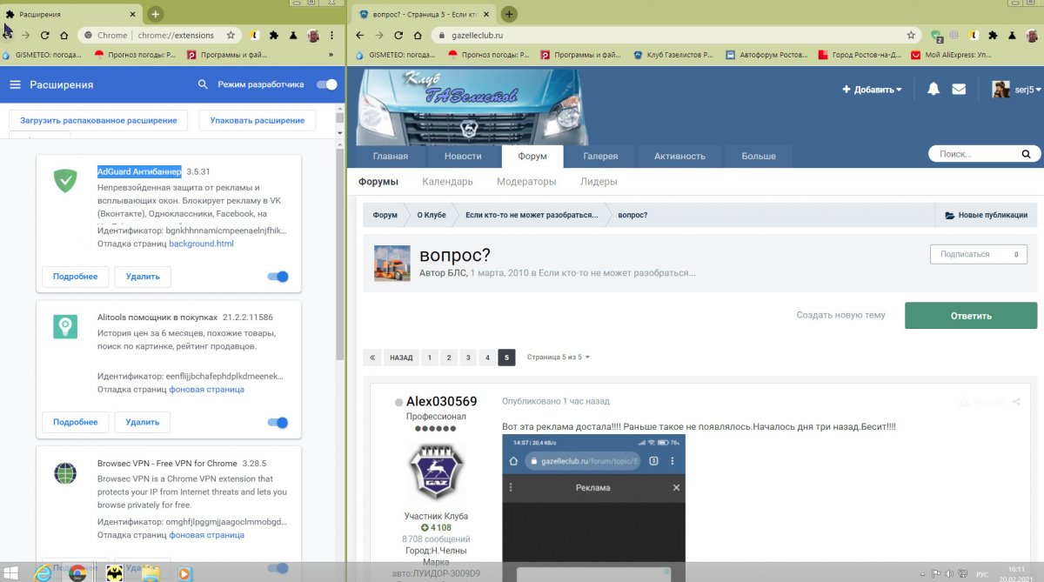This screenshot has width=1044, height=582.
Task: Open Extensions puzzle icon in gazelleclub window
Action: pyautogui.click(x=993, y=36)
